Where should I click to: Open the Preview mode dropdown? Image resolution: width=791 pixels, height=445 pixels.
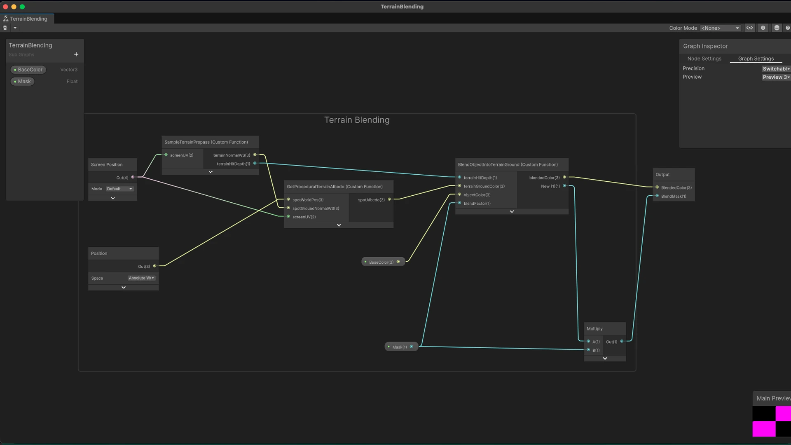click(776, 77)
